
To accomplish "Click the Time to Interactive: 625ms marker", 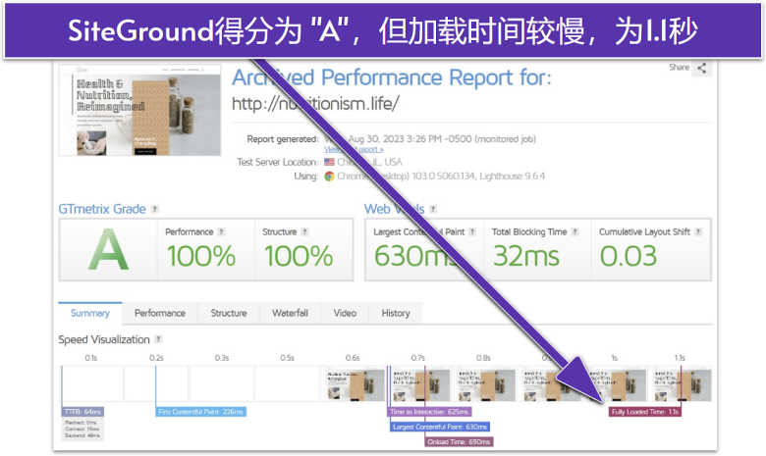I will (429, 412).
